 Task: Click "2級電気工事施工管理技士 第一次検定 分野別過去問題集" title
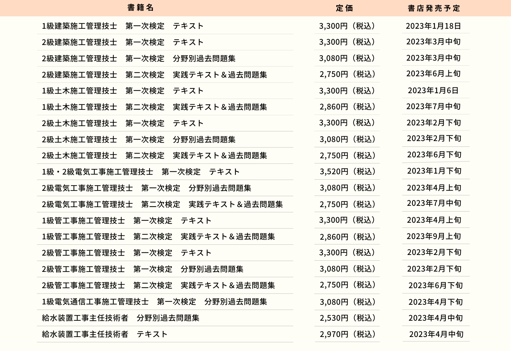click(147, 188)
